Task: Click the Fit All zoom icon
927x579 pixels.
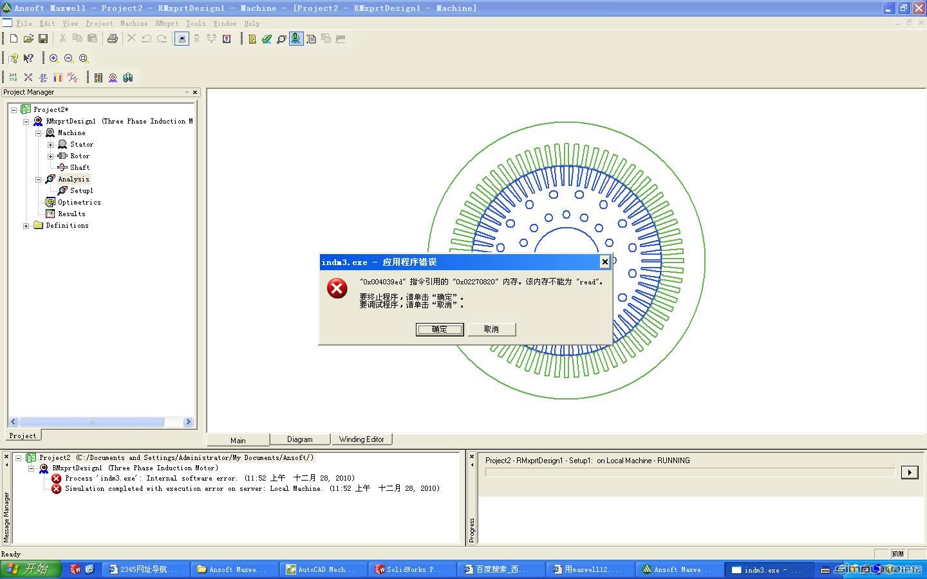Action: click(84, 58)
